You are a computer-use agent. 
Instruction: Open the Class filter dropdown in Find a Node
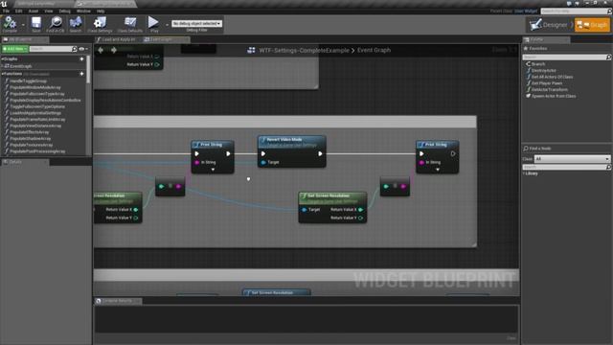pyautogui.click(x=572, y=159)
